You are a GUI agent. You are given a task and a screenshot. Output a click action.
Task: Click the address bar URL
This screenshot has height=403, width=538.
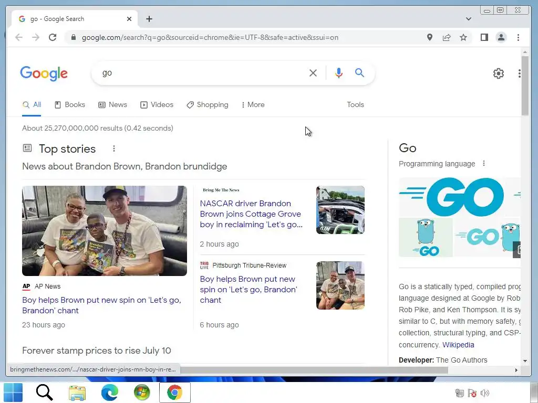(210, 37)
